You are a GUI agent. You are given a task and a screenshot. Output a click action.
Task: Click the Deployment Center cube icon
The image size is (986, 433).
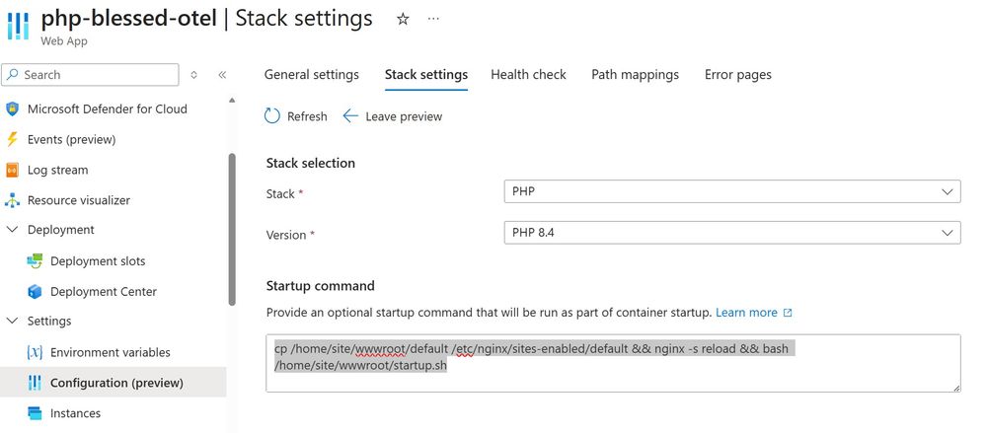coord(36,292)
